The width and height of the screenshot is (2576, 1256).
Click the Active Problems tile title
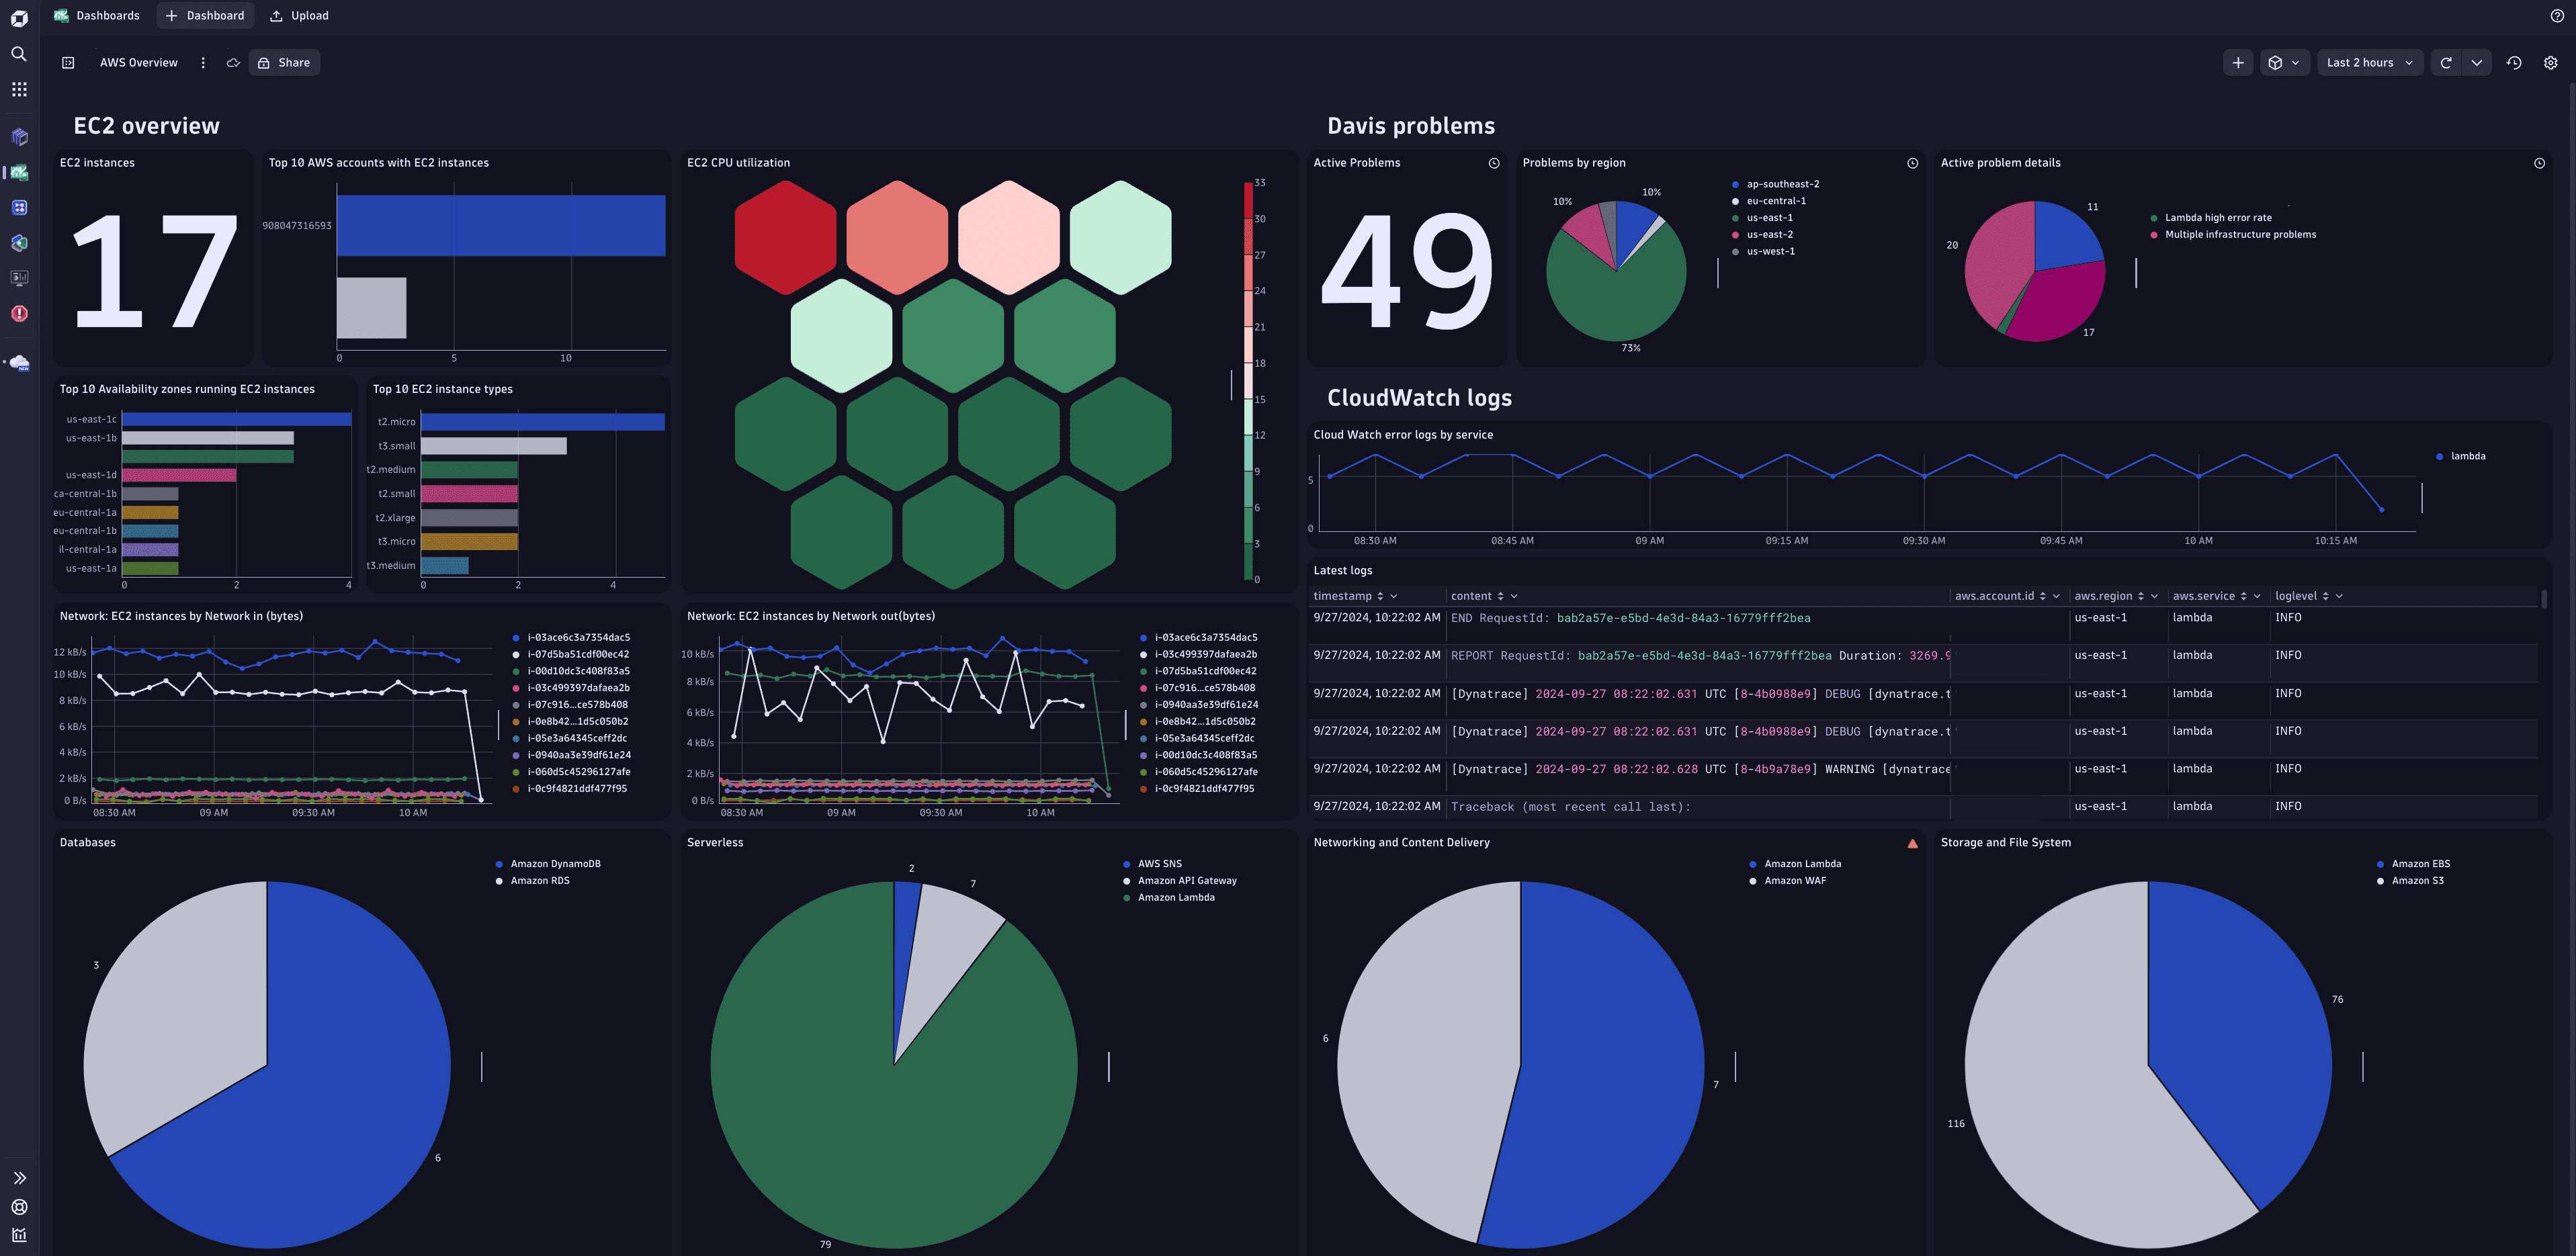tap(1356, 163)
